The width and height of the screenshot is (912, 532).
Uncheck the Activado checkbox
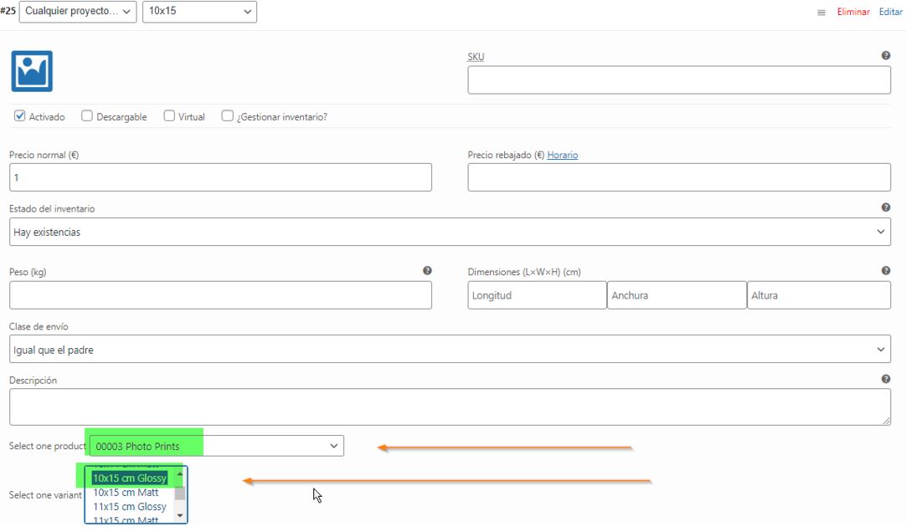point(20,116)
